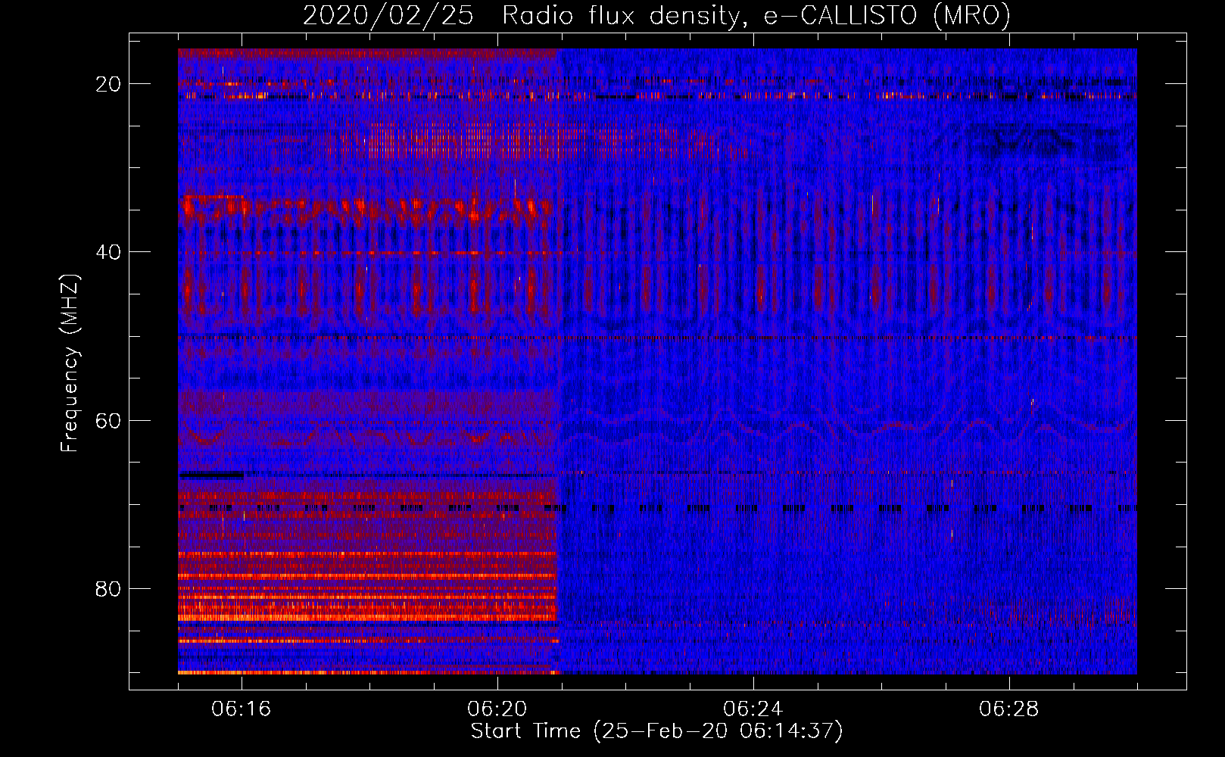Viewport: 1225px width, 757px height.
Task: Click the '06:16' time tick label
Action: 242,709
